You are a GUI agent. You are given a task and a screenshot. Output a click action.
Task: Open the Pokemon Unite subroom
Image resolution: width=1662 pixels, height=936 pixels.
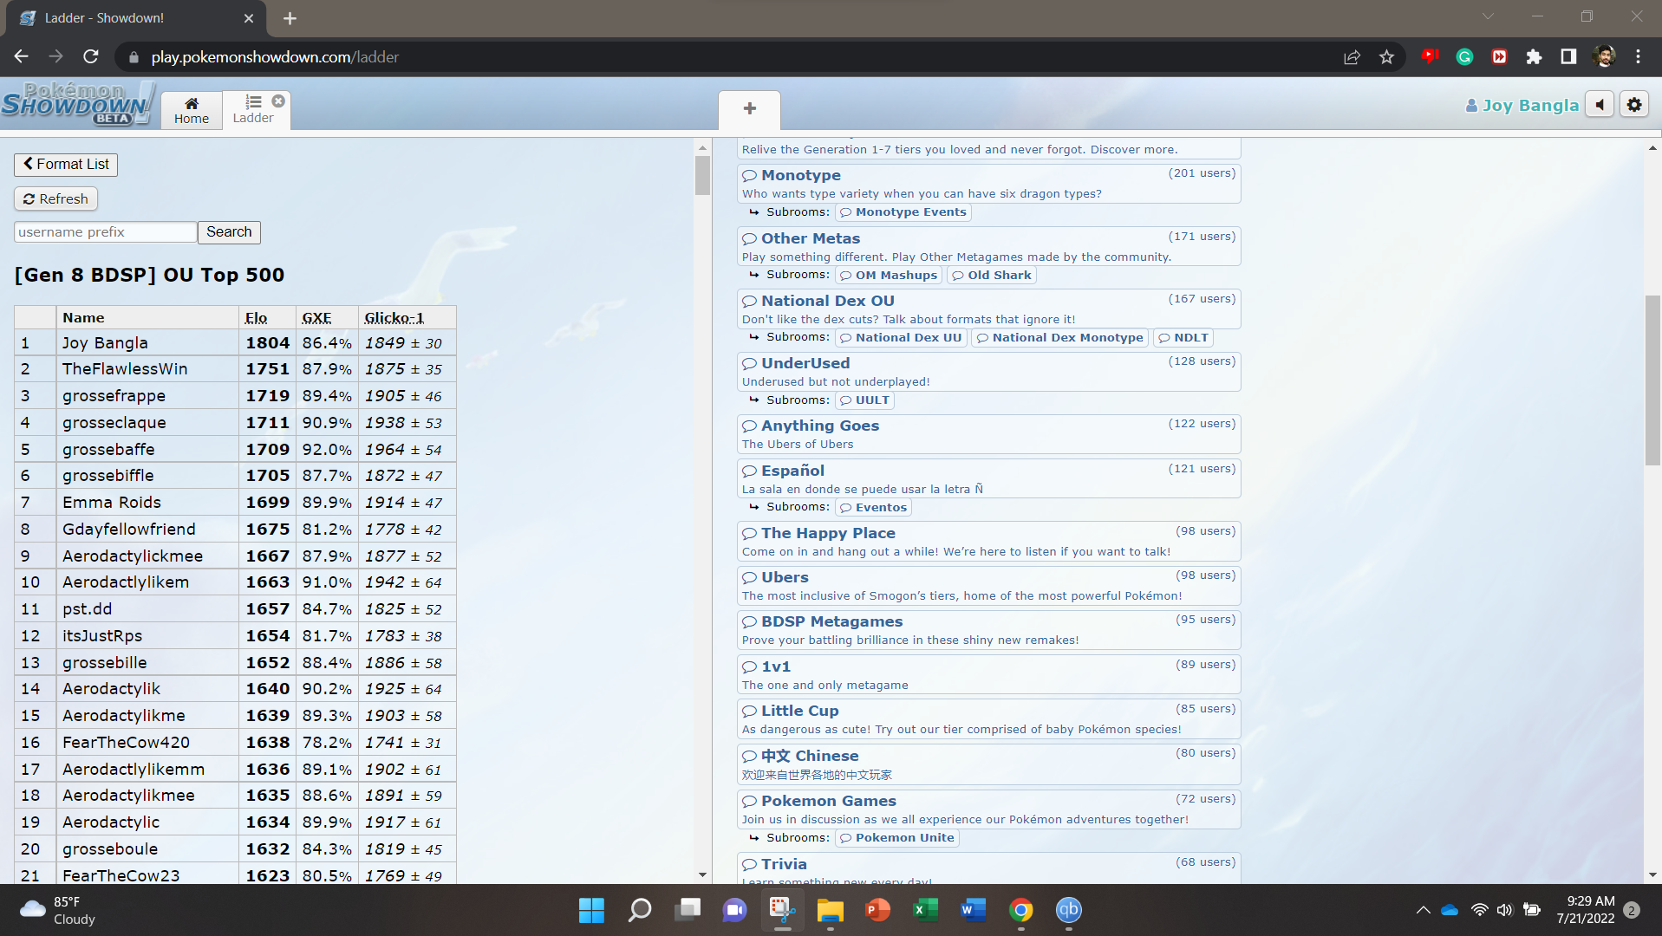click(896, 838)
